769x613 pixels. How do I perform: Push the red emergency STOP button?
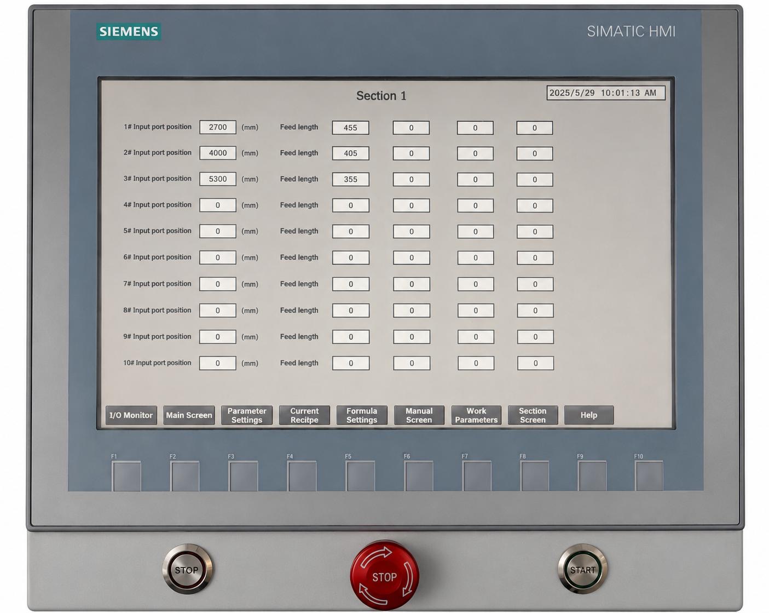(x=384, y=576)
